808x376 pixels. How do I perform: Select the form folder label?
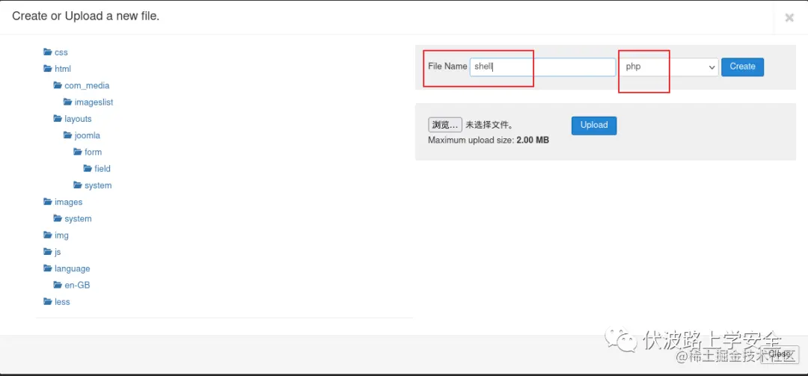94,152
